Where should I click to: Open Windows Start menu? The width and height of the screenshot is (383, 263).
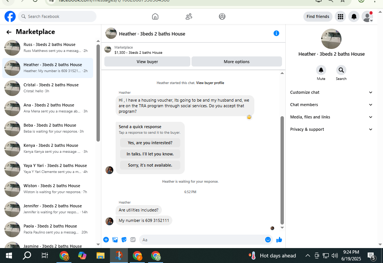[9, 256]
